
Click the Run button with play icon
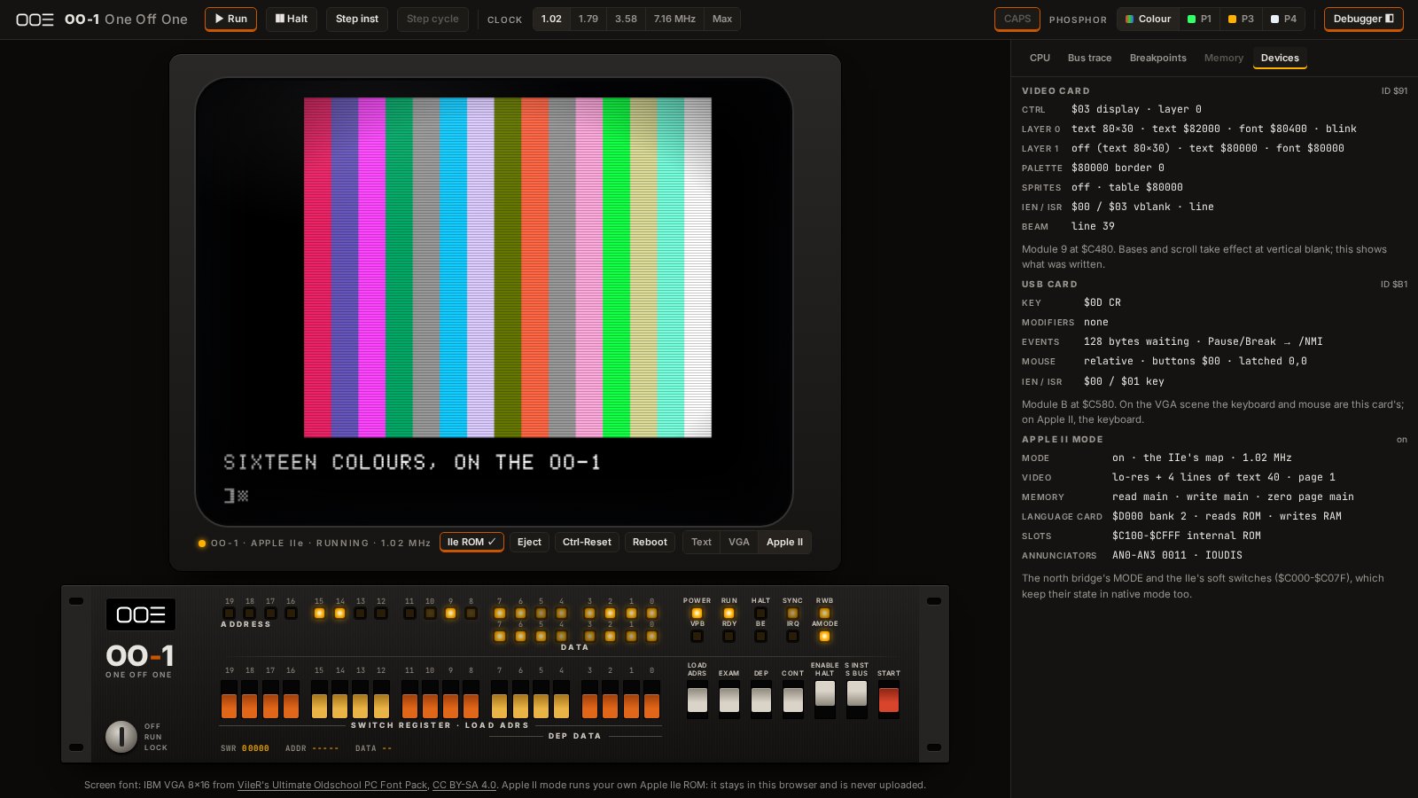230,19
